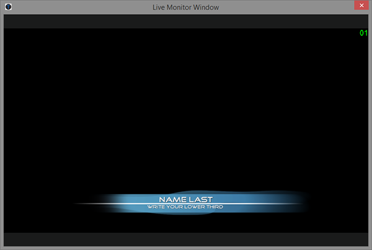
Task: Click the dark top bar above the preview
Action: (186, 22)
